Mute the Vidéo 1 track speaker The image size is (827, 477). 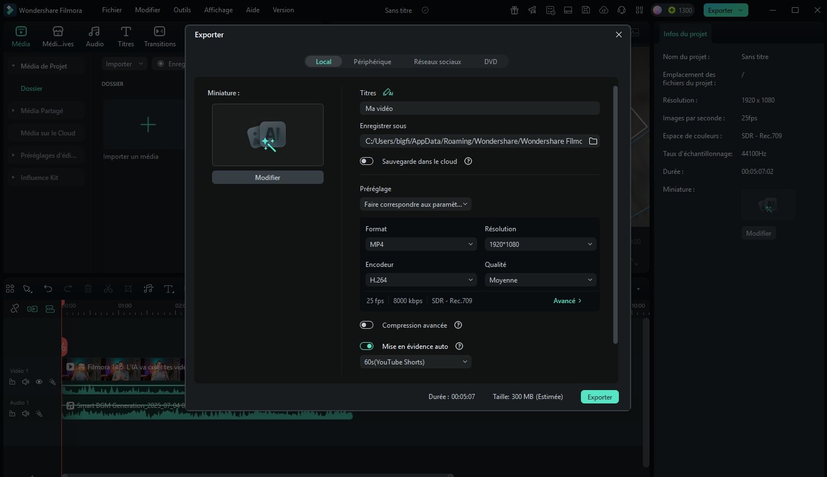pos(26,382)
